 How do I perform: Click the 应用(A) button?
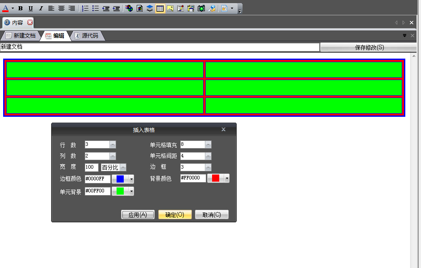tap(138, 215)
